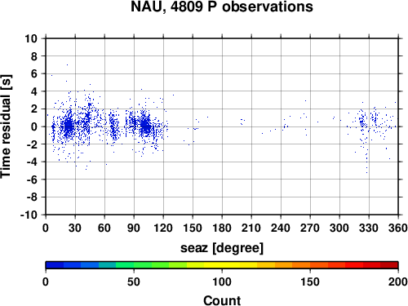Screen dimensions: 408x306
Task: Click the x-axis tick label 360
Action: [398, 228]
